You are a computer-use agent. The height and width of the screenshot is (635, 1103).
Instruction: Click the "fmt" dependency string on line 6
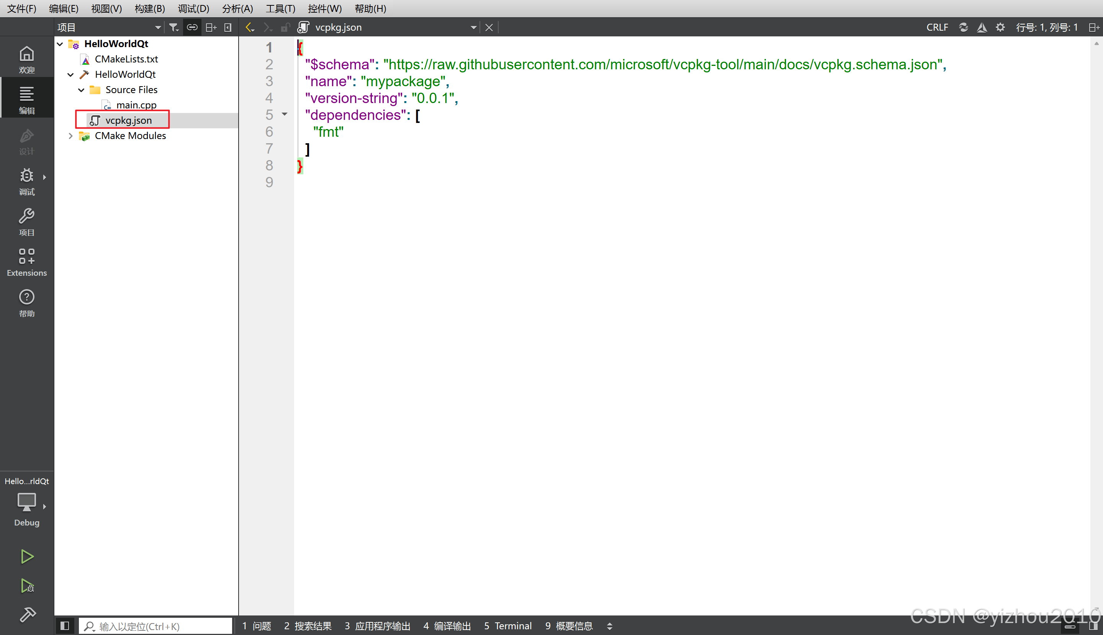click(x=328, y=132)
